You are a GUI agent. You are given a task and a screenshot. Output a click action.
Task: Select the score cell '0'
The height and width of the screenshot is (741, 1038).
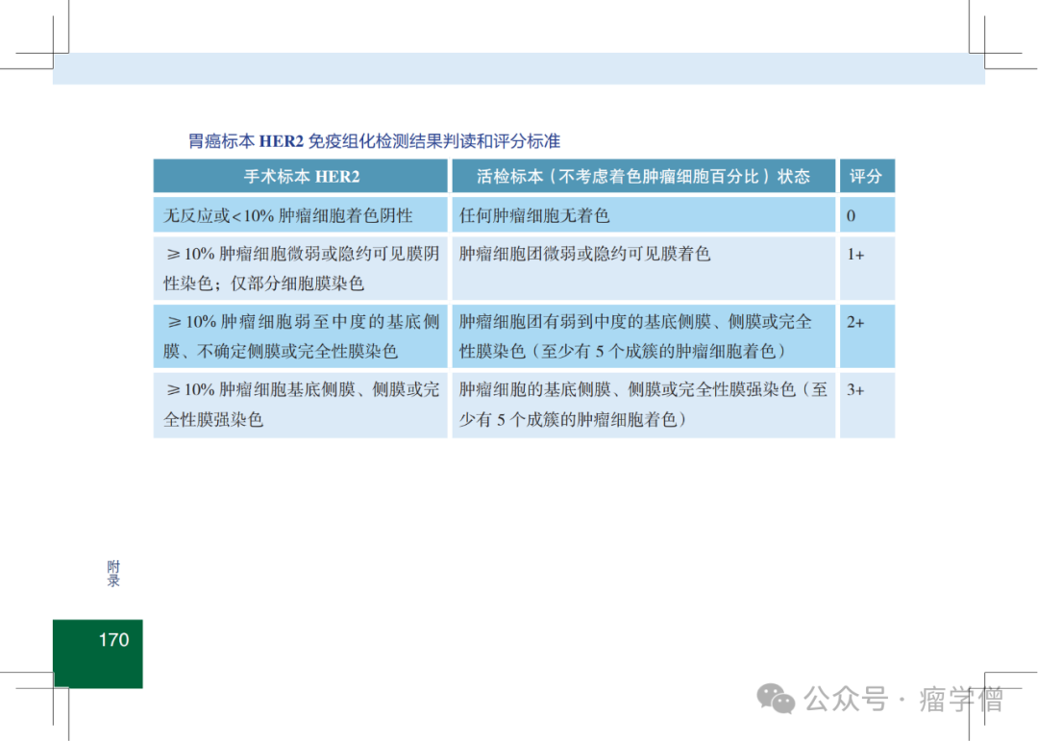coord(867,214)
